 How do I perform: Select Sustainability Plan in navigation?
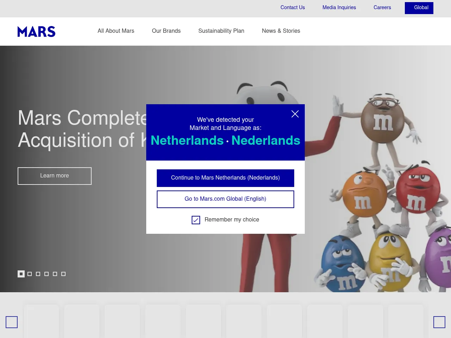coord(221,31)
